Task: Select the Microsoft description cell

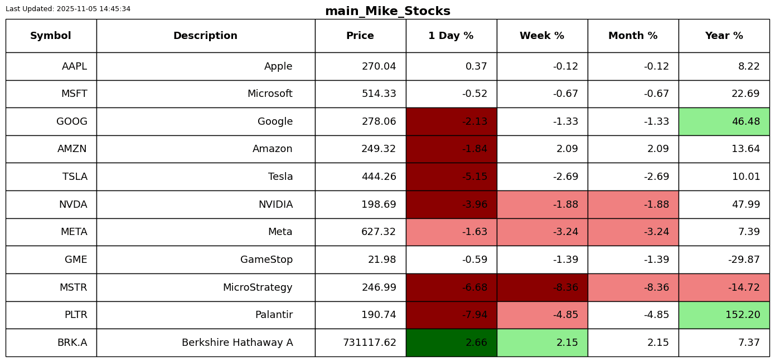Action: point(205,94)
